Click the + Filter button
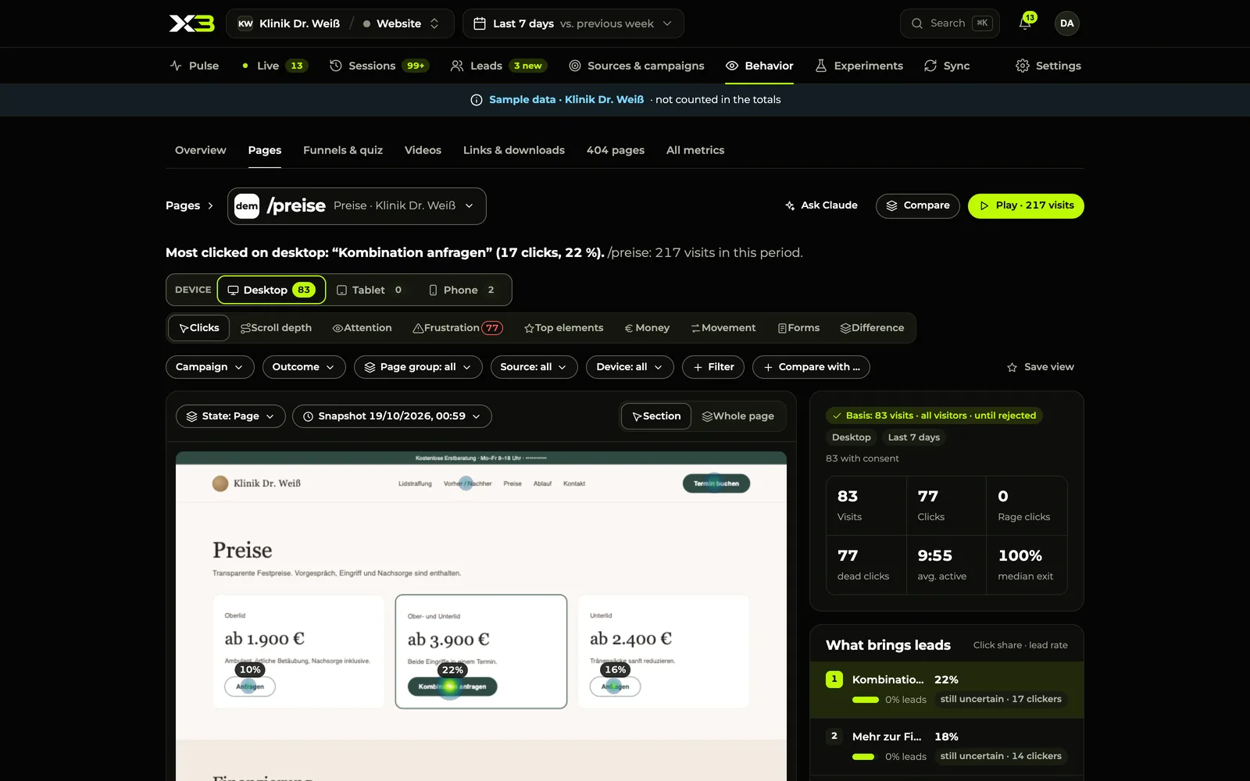 (713, 367)
